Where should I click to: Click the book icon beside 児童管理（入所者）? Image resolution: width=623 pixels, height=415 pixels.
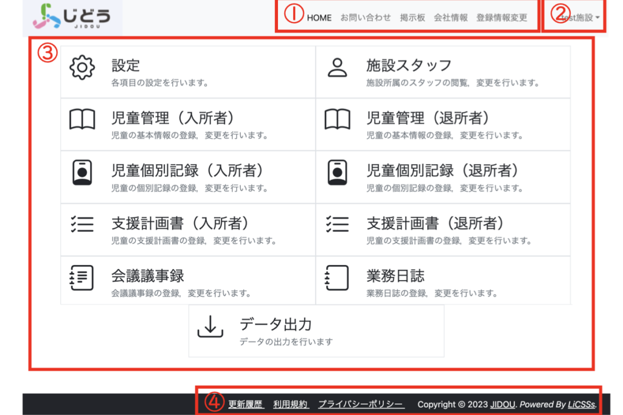click(x=82, y=120)
